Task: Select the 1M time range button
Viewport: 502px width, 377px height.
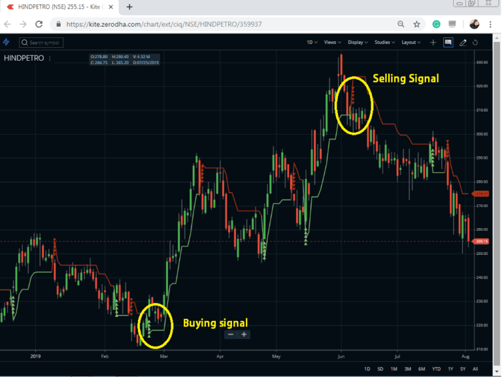Action: [393, 369]
